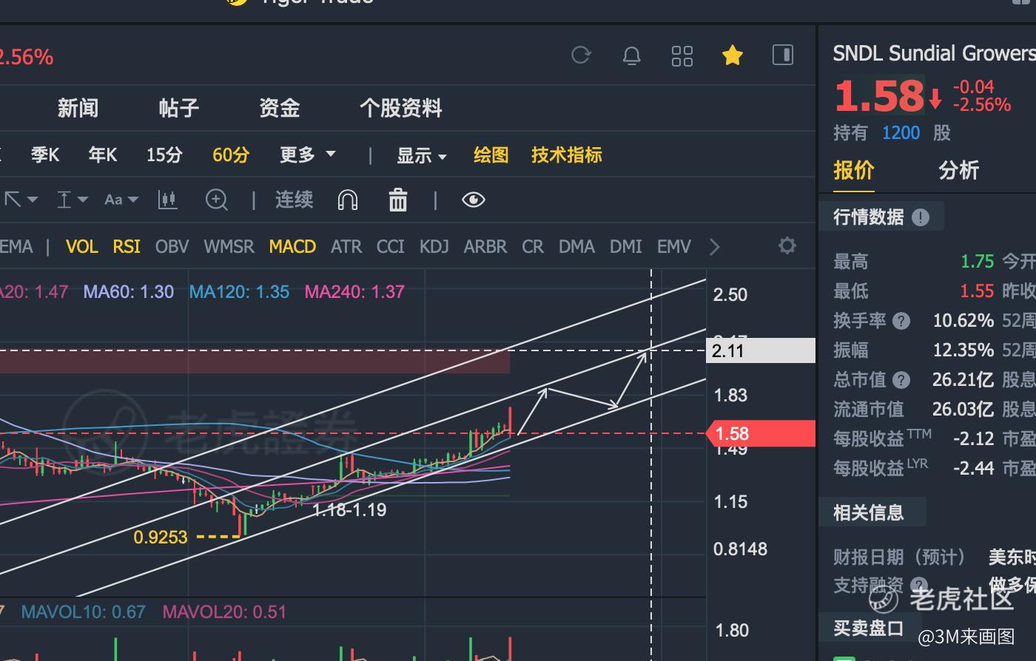Click the MA240: 1.37 label
The width and height of the screenshot is (1036, 661).
point(354,291)
